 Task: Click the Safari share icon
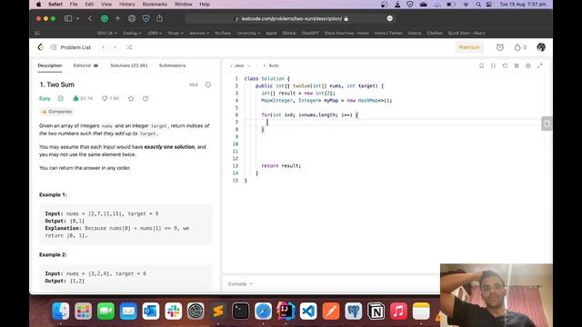(x=159, y=18)
